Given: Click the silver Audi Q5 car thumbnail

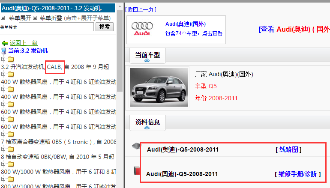Looking at the screenshot, I should [x=159, y=87].
